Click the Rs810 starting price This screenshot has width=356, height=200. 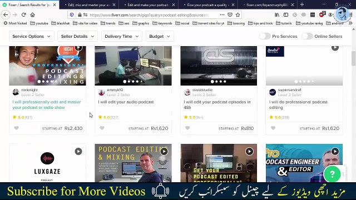click(x=247, y=128)
